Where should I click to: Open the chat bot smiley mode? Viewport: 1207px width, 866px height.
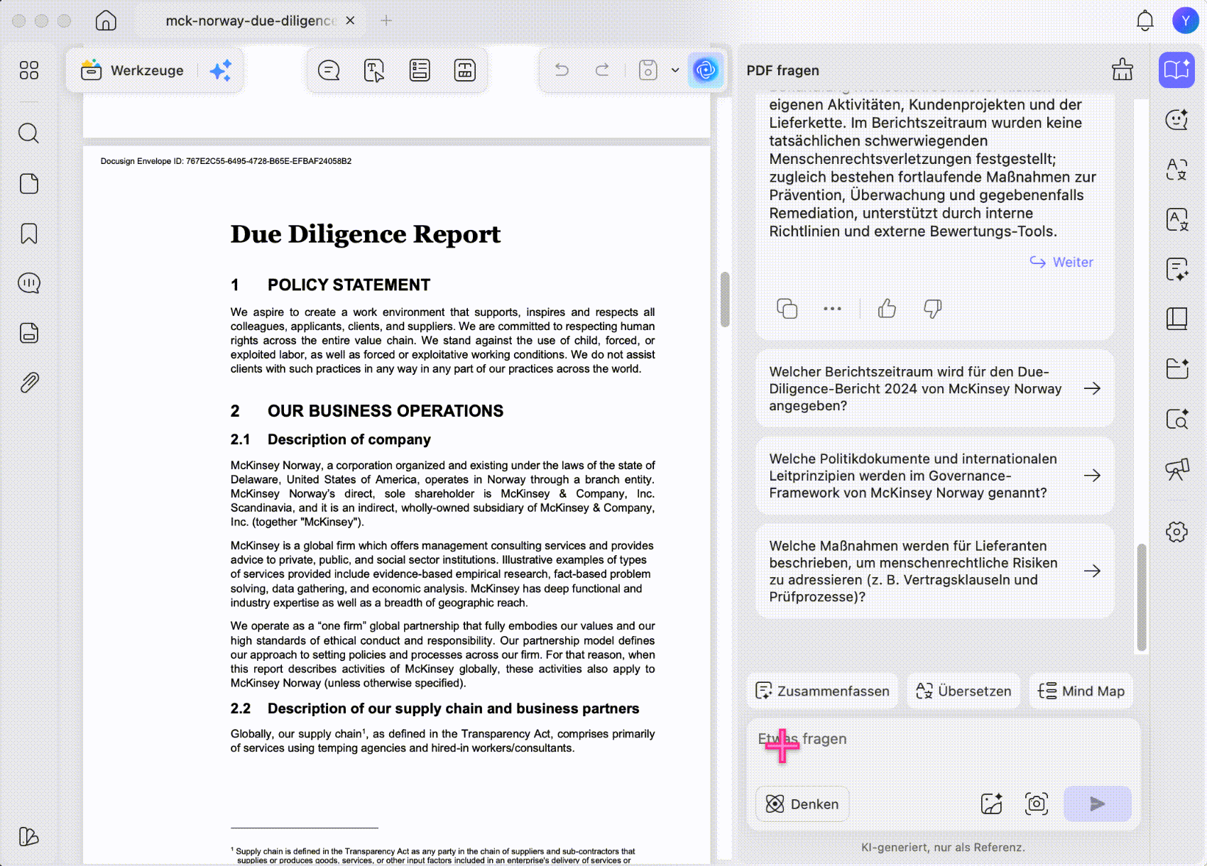point(1176,120)
